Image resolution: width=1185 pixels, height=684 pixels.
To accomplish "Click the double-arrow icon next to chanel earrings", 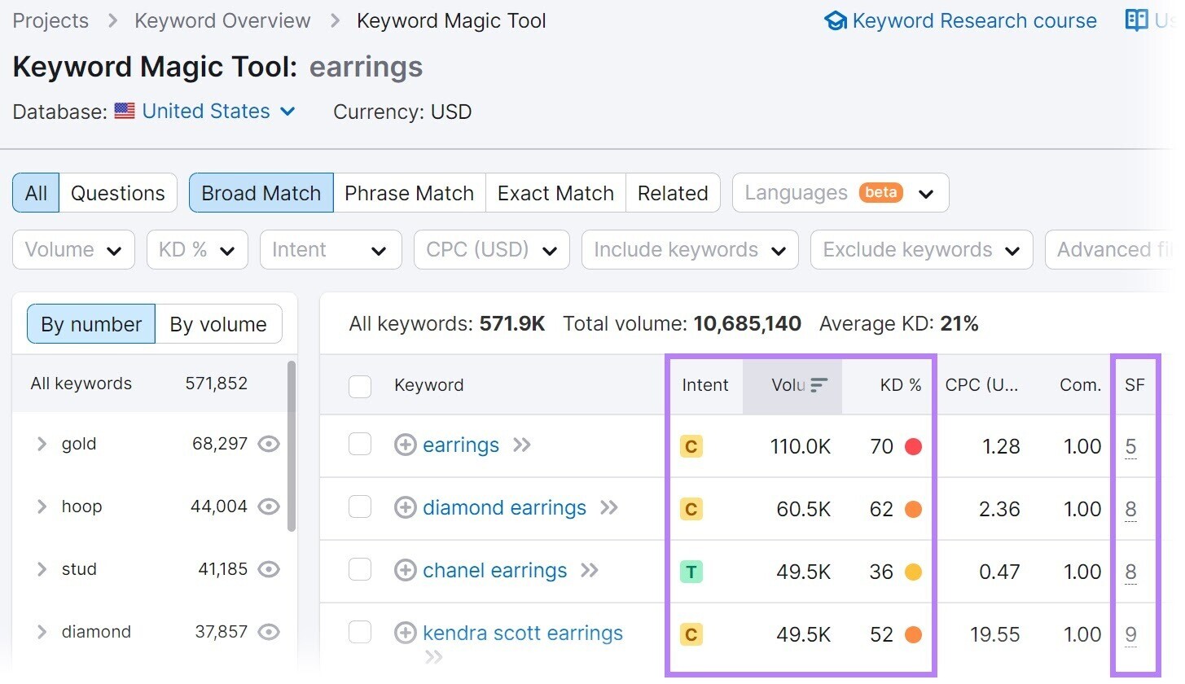I will 589,570.
